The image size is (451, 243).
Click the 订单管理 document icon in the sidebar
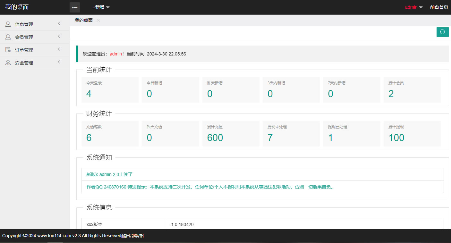(8, 50)
